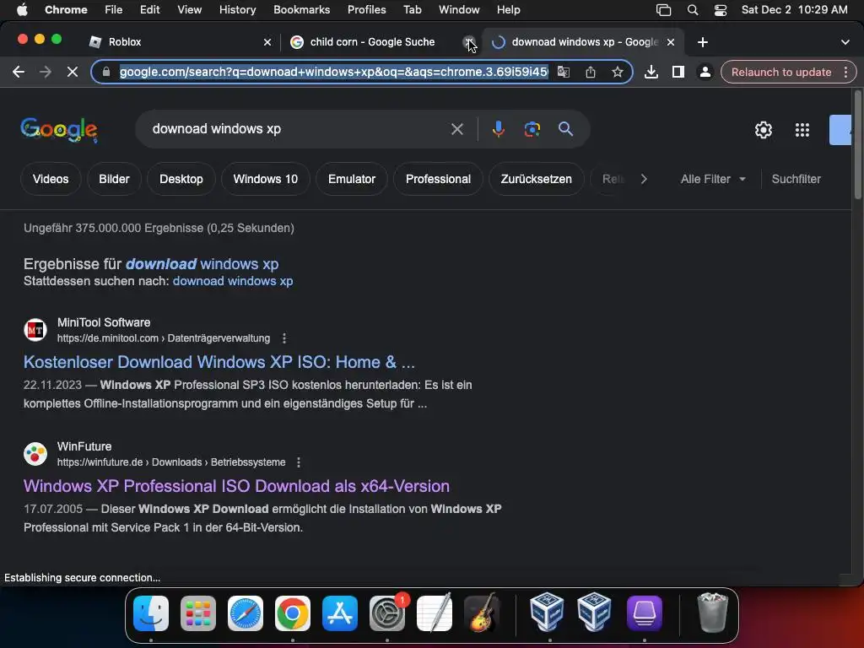864x648 pixels.
Task: Open GarageBand from the Dock
Action: tap(482, 613)
